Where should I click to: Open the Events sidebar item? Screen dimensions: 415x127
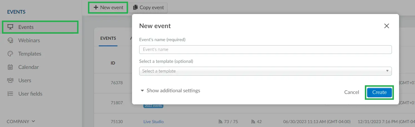coord(40,27)
